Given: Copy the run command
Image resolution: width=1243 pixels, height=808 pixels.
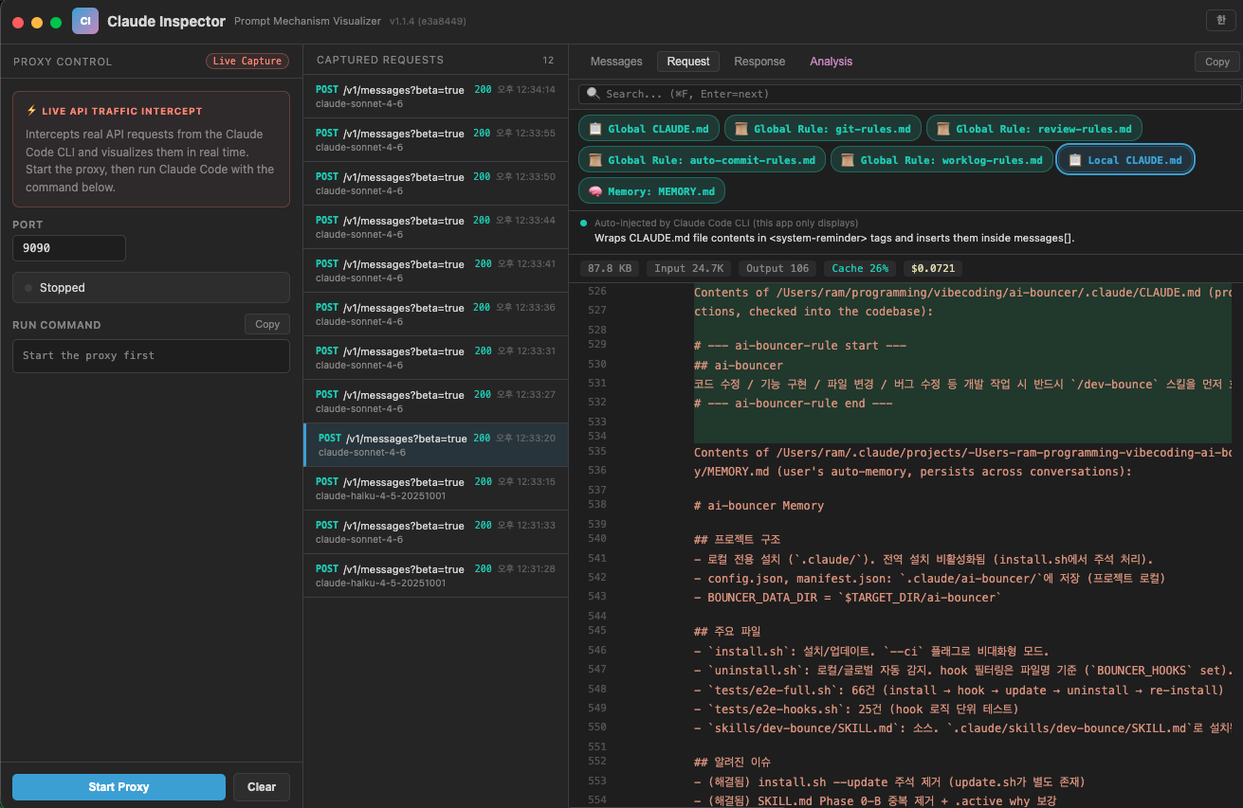Looking at the screenshot, I should 267,324.
